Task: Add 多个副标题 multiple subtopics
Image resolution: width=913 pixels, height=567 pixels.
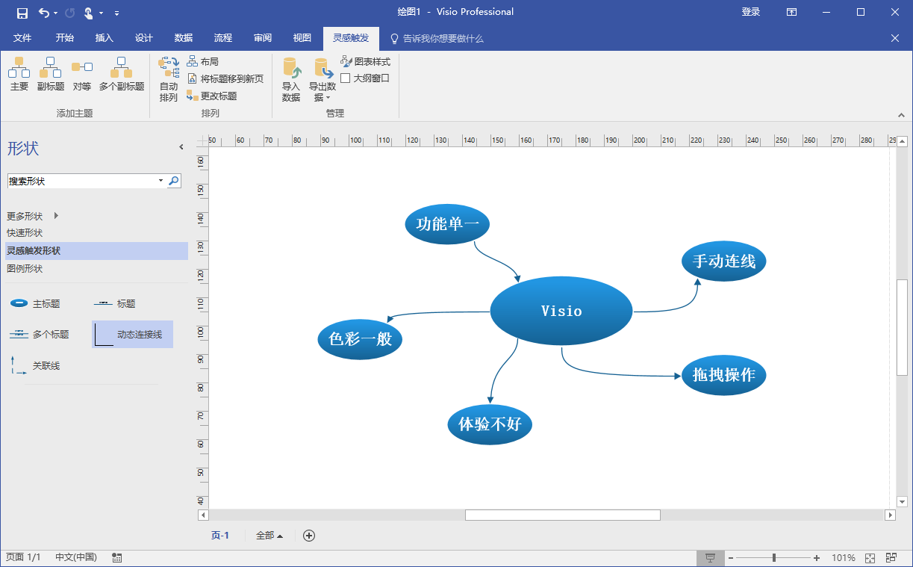Action: click(x=122, y=75)
